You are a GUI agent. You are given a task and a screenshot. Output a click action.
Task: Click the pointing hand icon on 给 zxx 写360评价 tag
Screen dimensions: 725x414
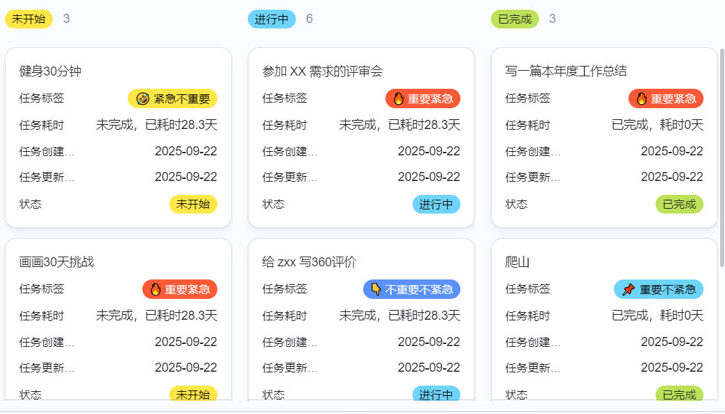pos(376,289)
